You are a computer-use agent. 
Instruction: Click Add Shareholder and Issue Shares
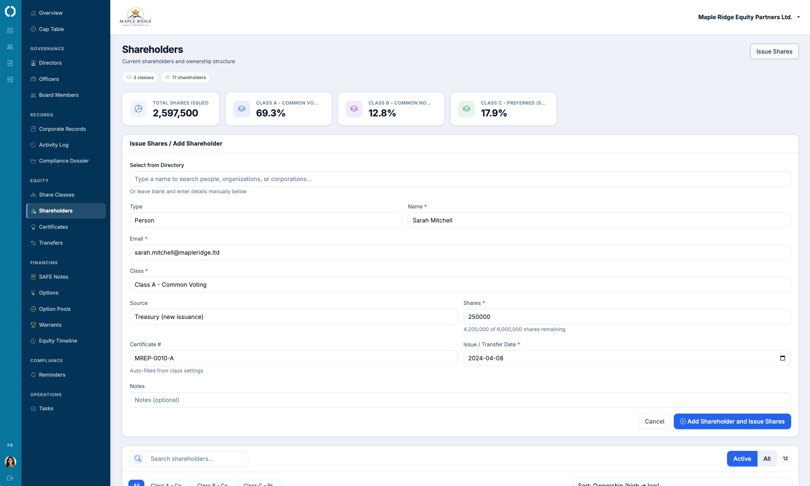[x=732, y=421]
